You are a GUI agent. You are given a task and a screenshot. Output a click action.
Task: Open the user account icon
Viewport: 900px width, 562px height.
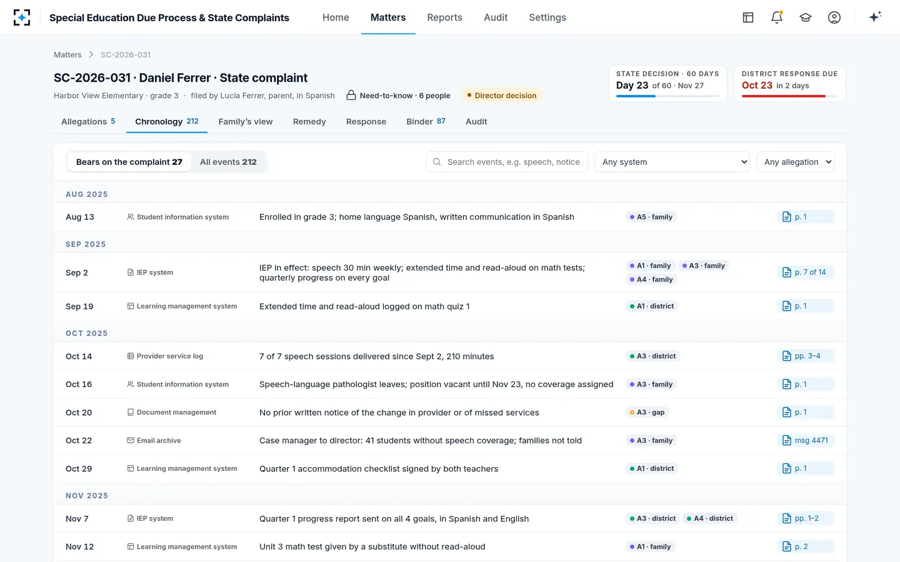click(x=834, y=17)
